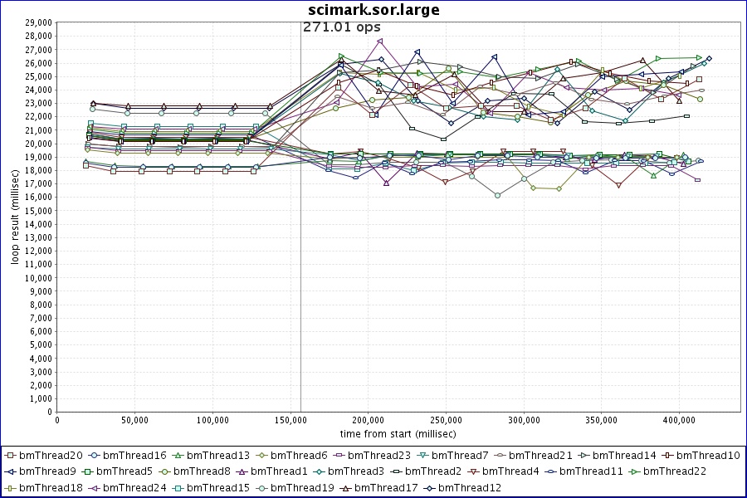Select the bmThread23 legend entry text
This screenshot has width=747, height=498.
click(x=379, y=456)
